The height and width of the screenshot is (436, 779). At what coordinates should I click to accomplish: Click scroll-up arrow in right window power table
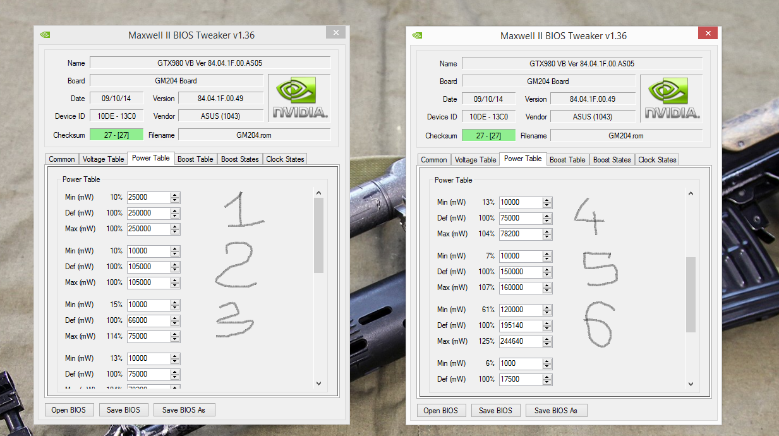tap(691, 193)
